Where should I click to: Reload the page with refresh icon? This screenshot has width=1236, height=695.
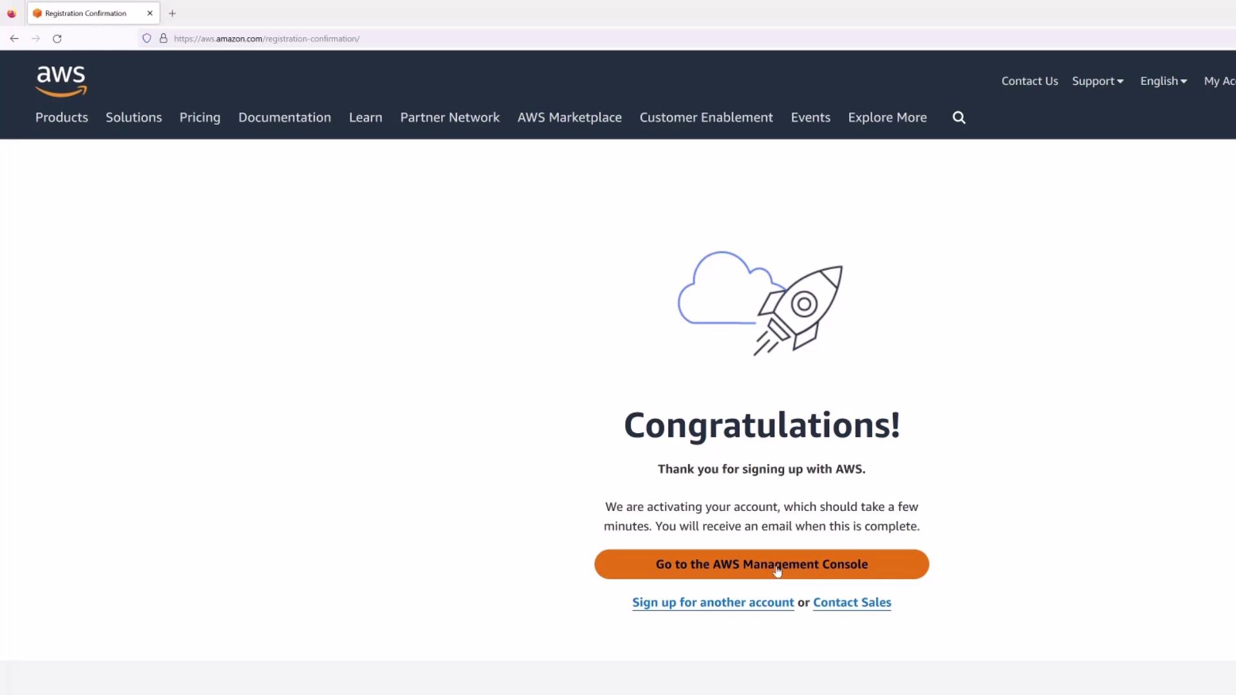pyautogui.click(x=57, y=39)
